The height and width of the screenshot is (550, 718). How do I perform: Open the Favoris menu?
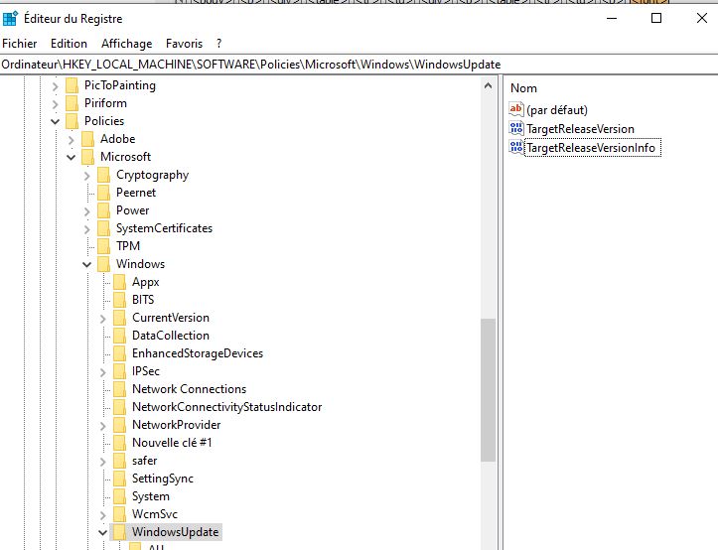pyautogui.click(x=184, y=44)
